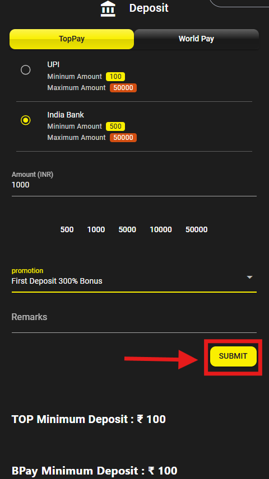Click the Amount (INR) input field

tap(134, 185)
